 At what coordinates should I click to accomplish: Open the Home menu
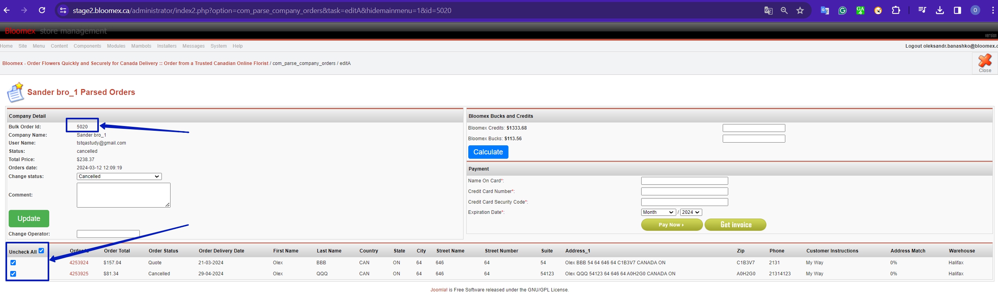coord(6,46)
